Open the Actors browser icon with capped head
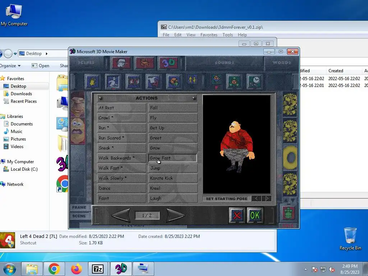 121,63
